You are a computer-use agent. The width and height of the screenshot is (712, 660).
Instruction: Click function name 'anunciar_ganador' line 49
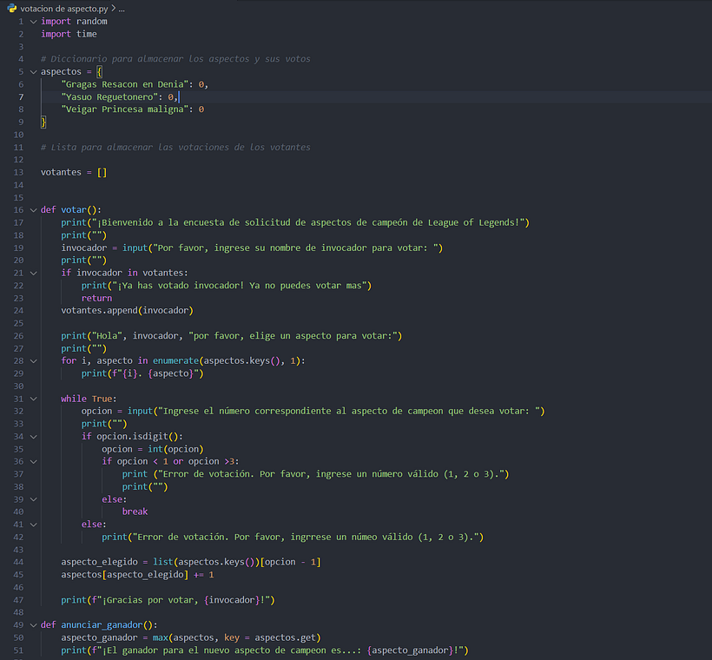(x=102, y=625)
